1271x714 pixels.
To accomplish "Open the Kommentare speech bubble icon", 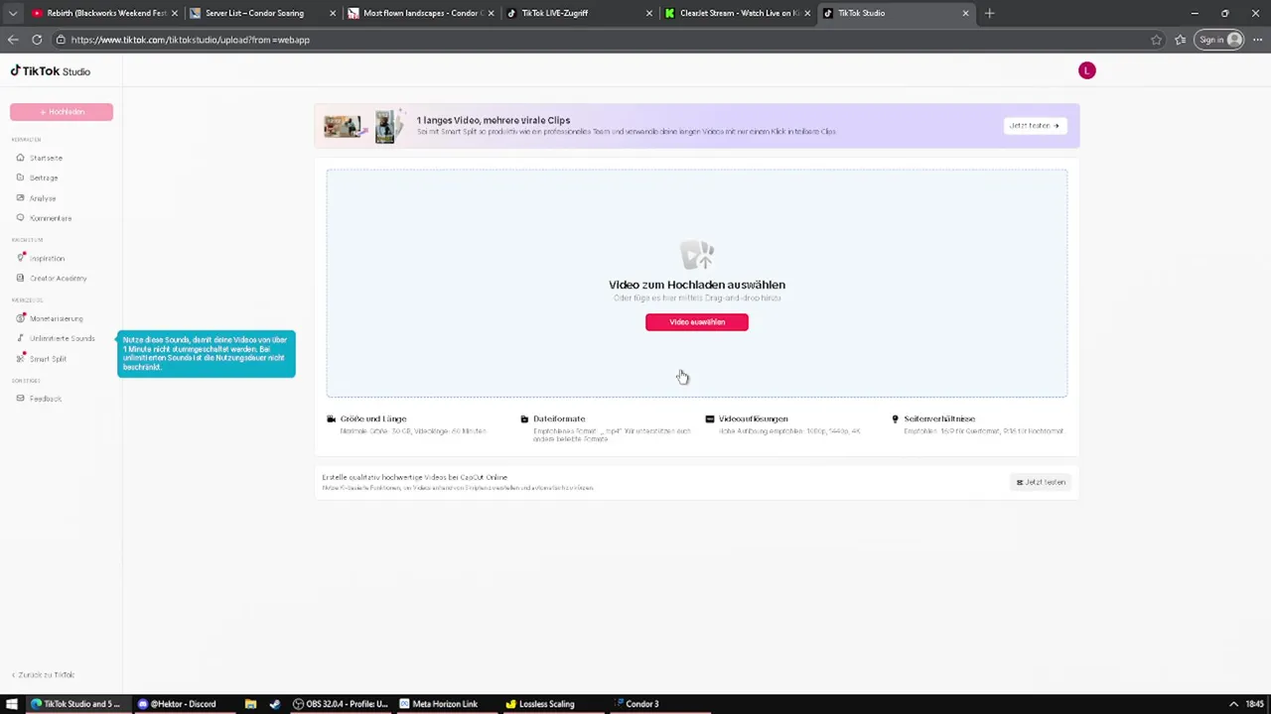I will (x=20, y=218).
